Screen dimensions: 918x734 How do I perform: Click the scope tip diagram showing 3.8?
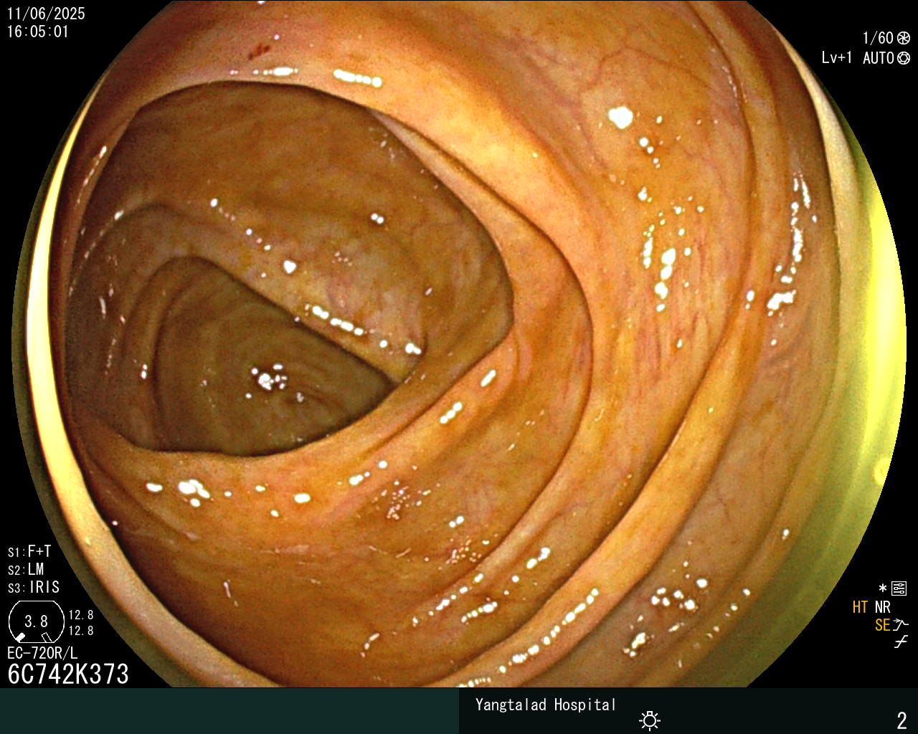(x=36, y=621)
